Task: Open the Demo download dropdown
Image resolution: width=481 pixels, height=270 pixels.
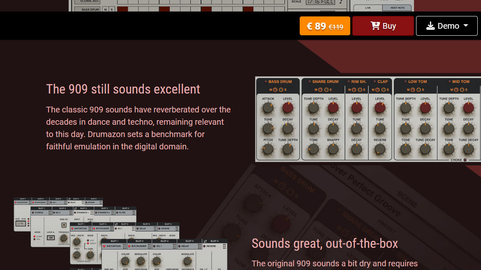Action: [x=446, y=26]
